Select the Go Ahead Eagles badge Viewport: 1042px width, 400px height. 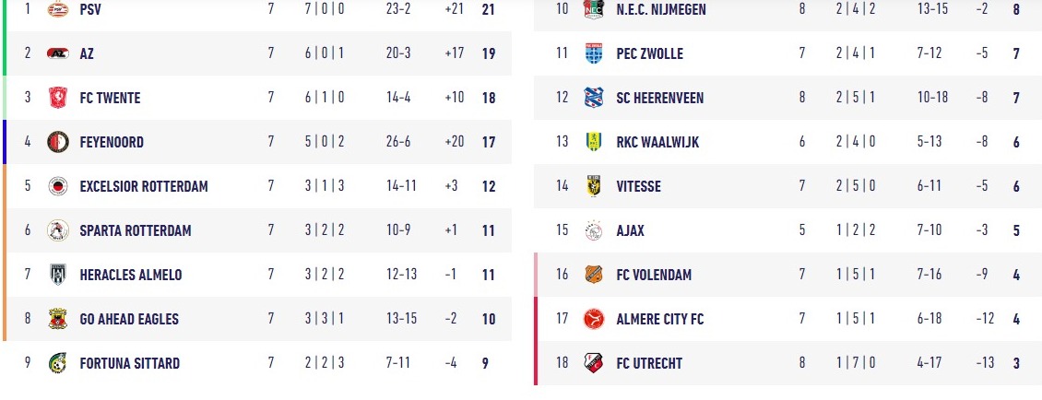pyautogui.click(x=58, y=319)
